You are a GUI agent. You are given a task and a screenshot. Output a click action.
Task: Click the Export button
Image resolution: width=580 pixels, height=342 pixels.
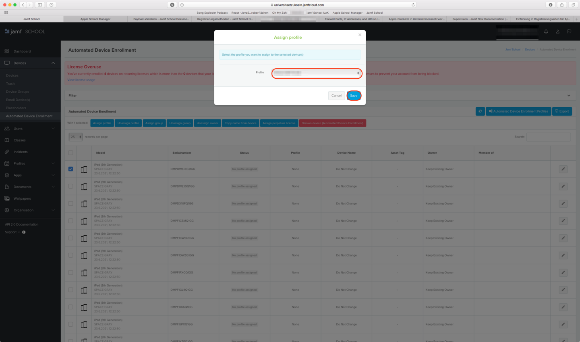562,111
